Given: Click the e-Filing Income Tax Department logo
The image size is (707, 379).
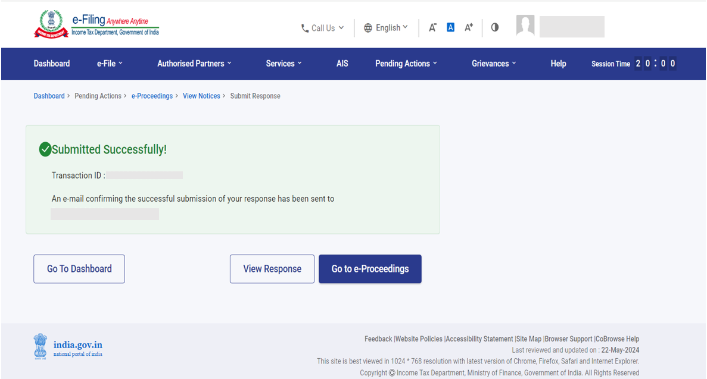Looking at the screenshot, I should pyautogui.click(x=96, y=25).
